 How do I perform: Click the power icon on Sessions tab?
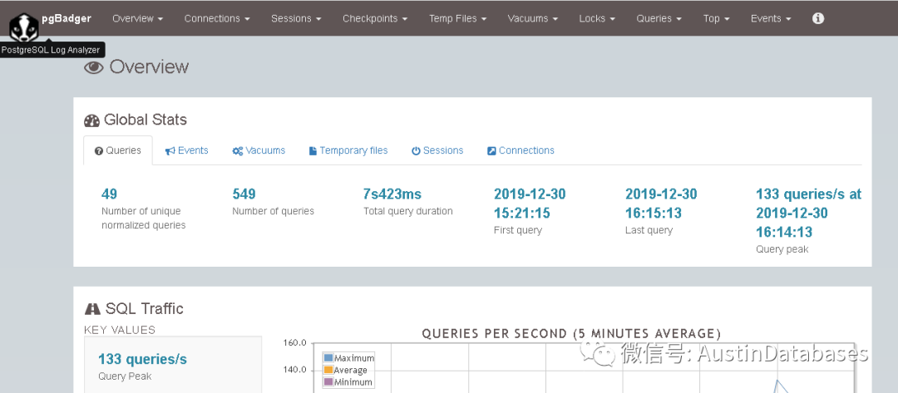(x=417, y=151)
